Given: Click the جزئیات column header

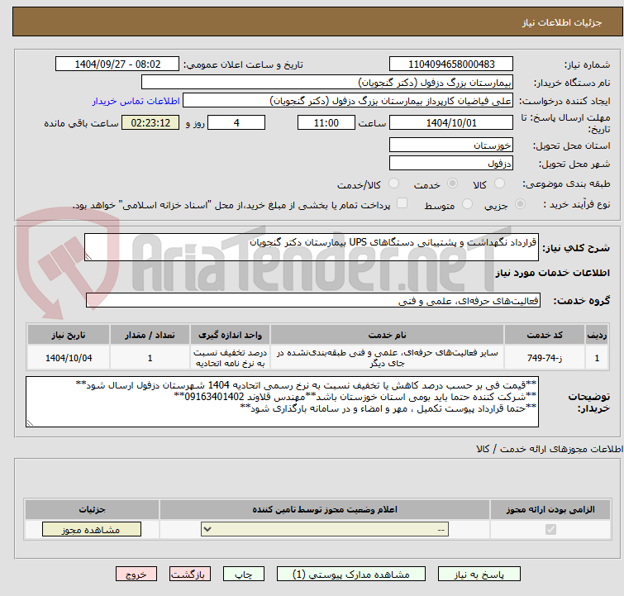Looking at the screenshot, I should pyautogui.click(x=92, y=509).
